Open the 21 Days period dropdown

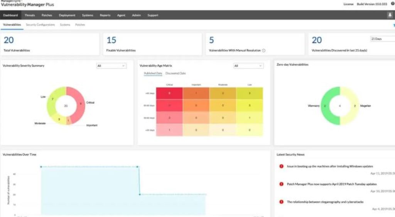point(382,39)
